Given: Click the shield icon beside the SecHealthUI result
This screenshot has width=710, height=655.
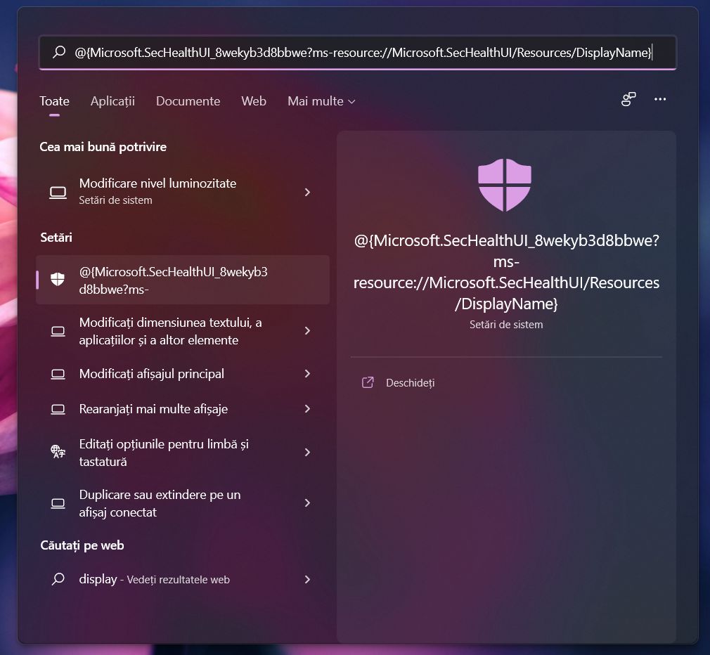Looking at the screenshot, I should click(x=58, y=280).
